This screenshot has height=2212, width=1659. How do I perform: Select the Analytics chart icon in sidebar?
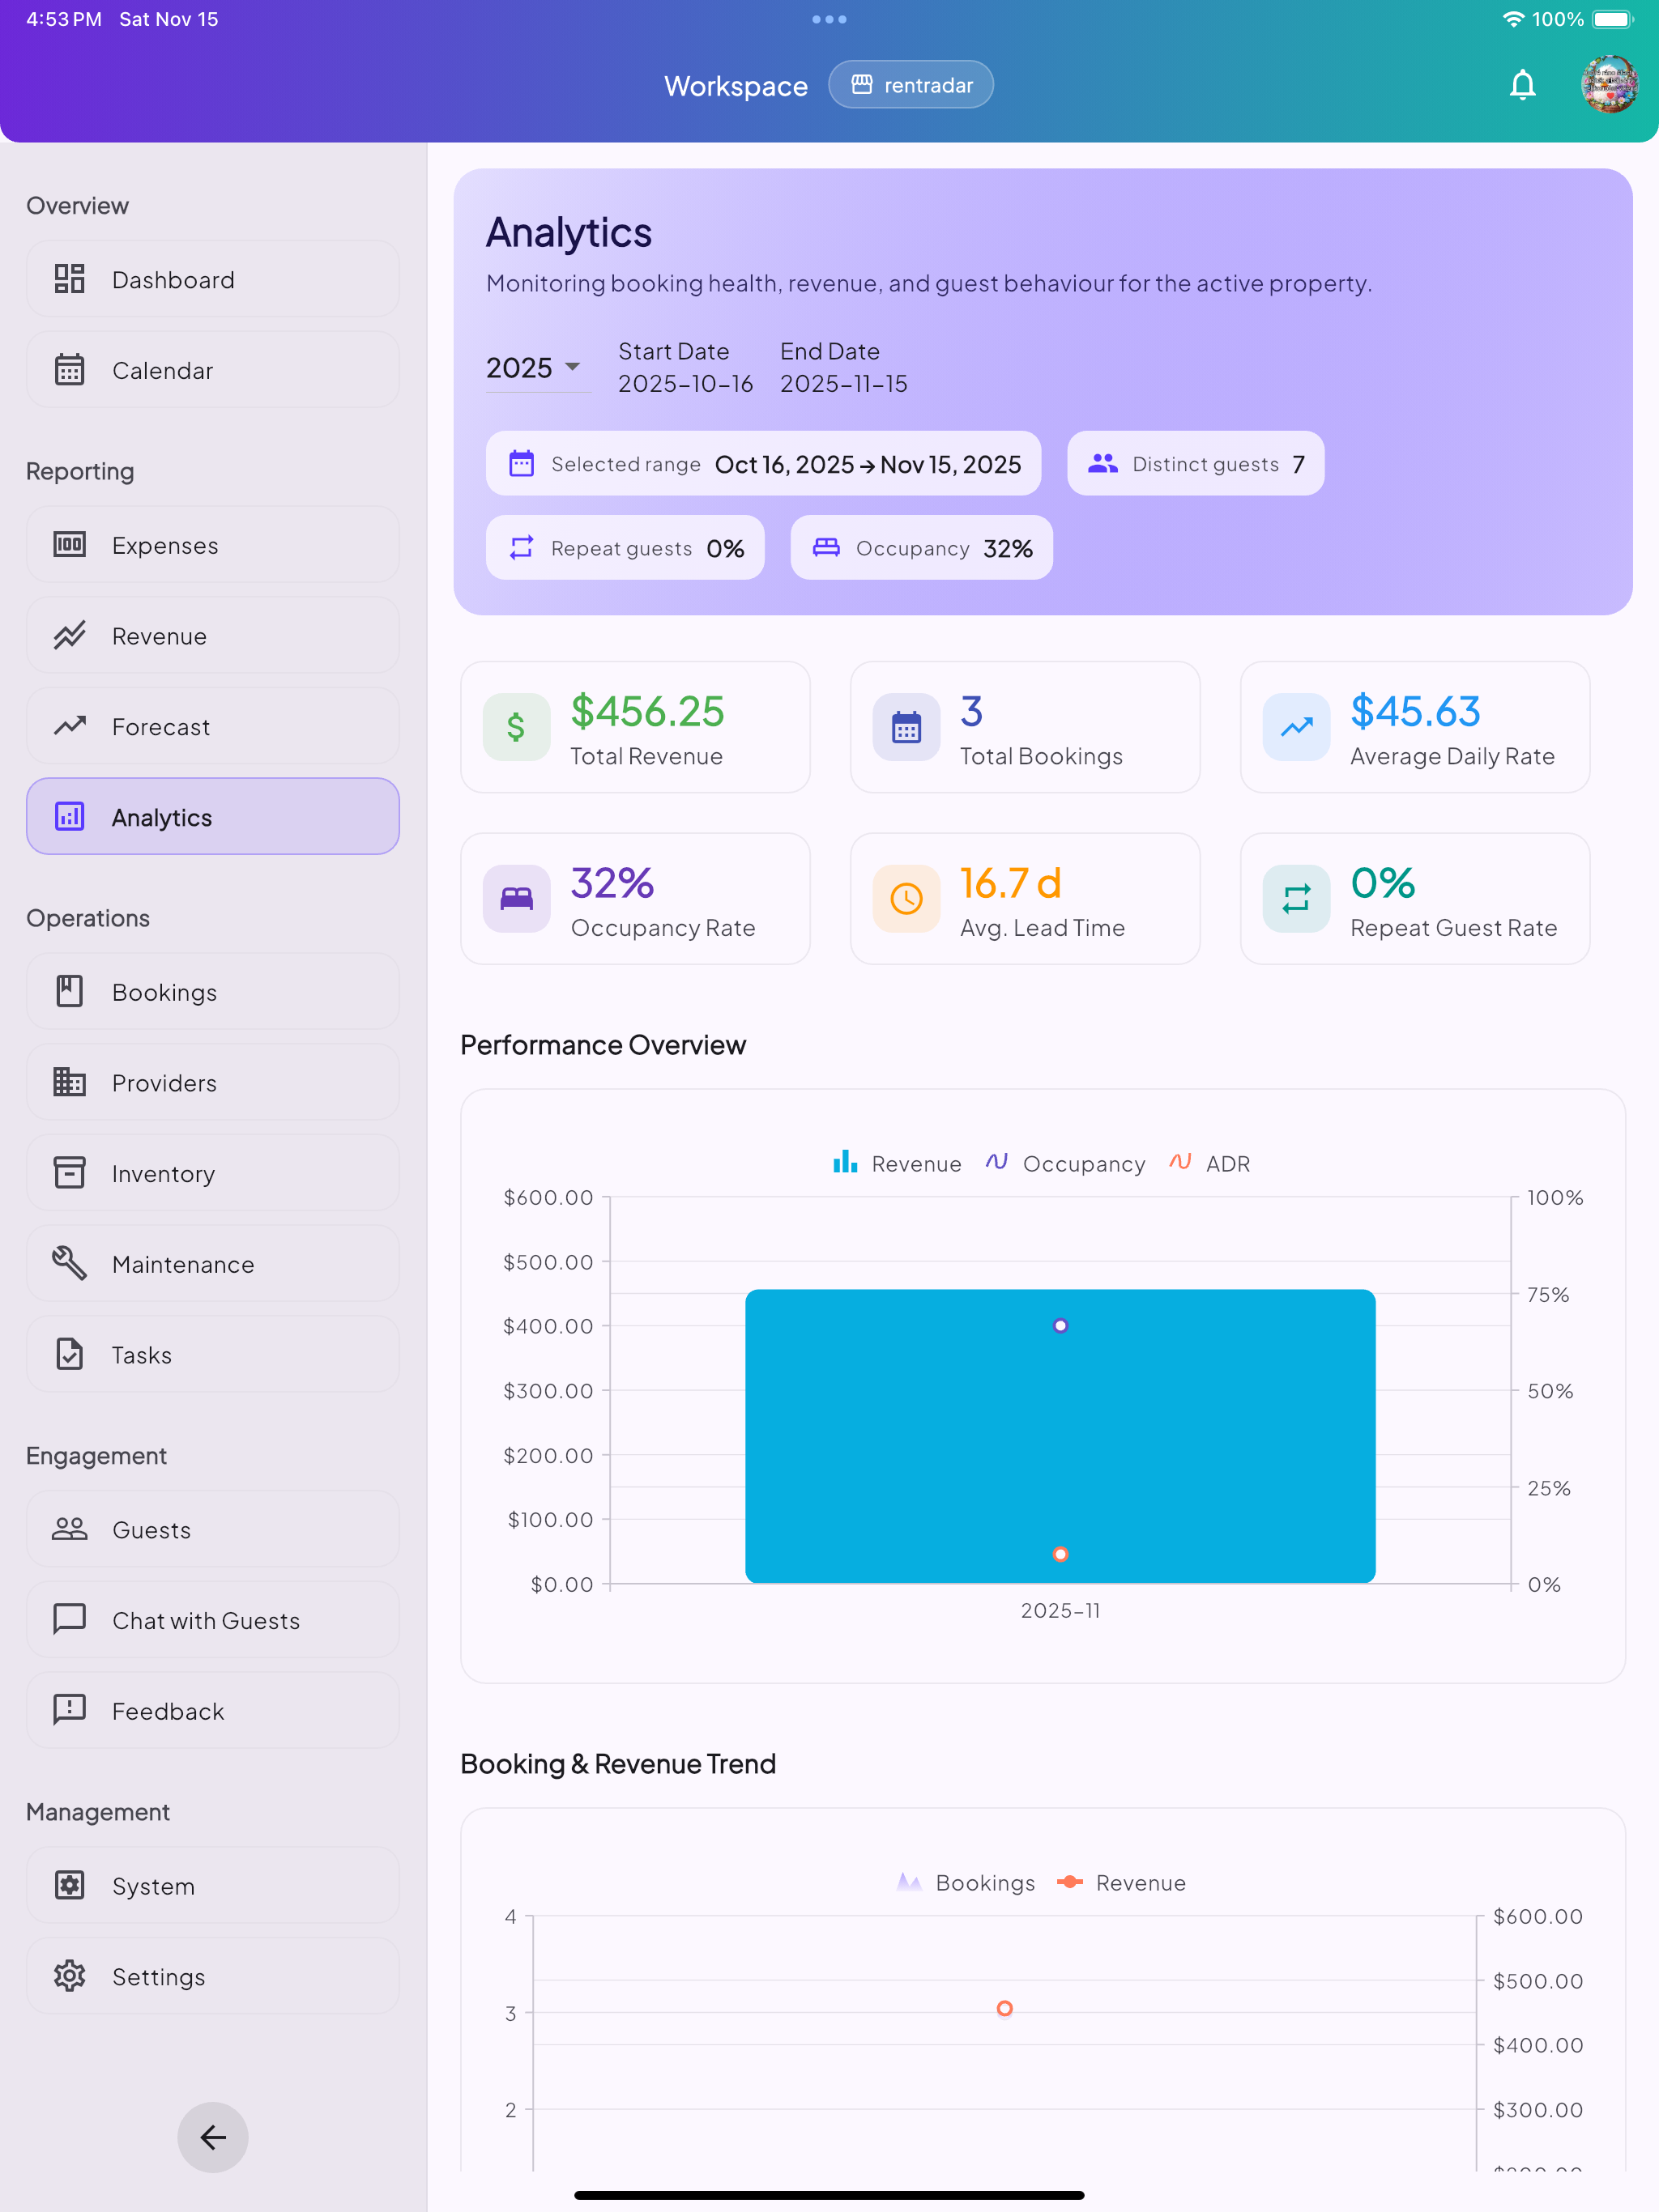(x=69, y=817)
